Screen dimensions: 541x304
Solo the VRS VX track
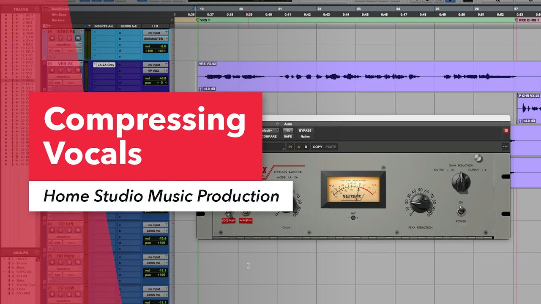coord(69,71)
